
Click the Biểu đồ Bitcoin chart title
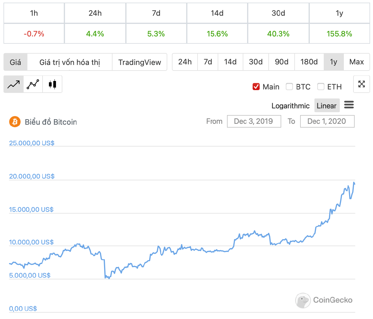click(x=51, y=122)
